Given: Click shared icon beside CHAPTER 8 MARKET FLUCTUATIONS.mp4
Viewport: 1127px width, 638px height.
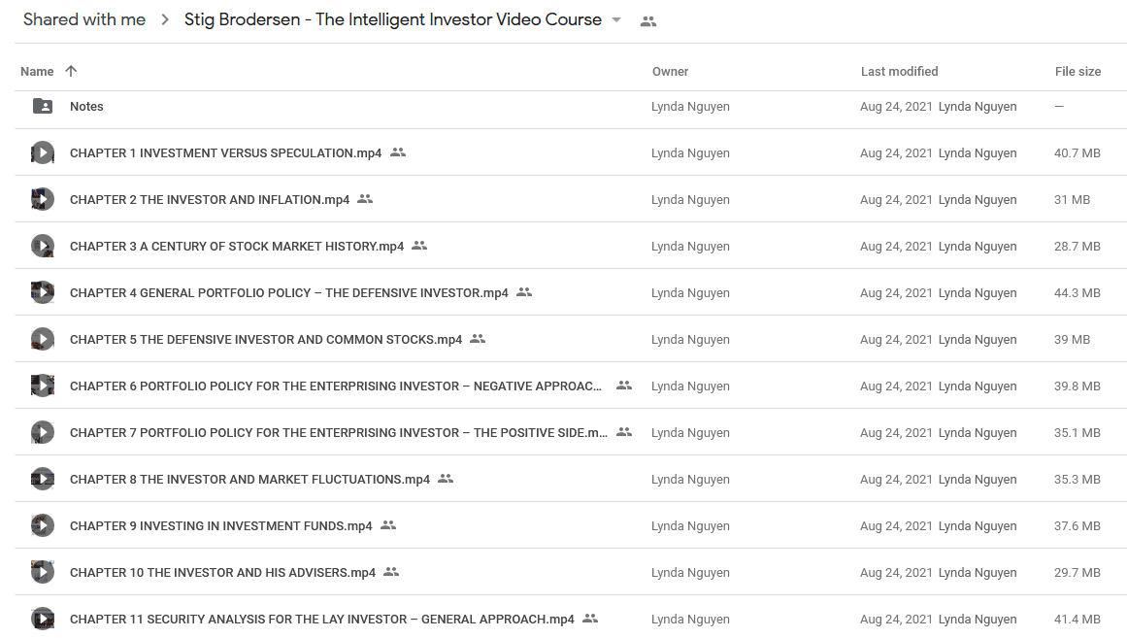Looking at the screenshot, I should point(446,479).
